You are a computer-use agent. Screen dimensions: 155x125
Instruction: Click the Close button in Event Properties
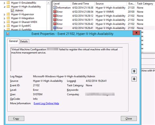129,118
